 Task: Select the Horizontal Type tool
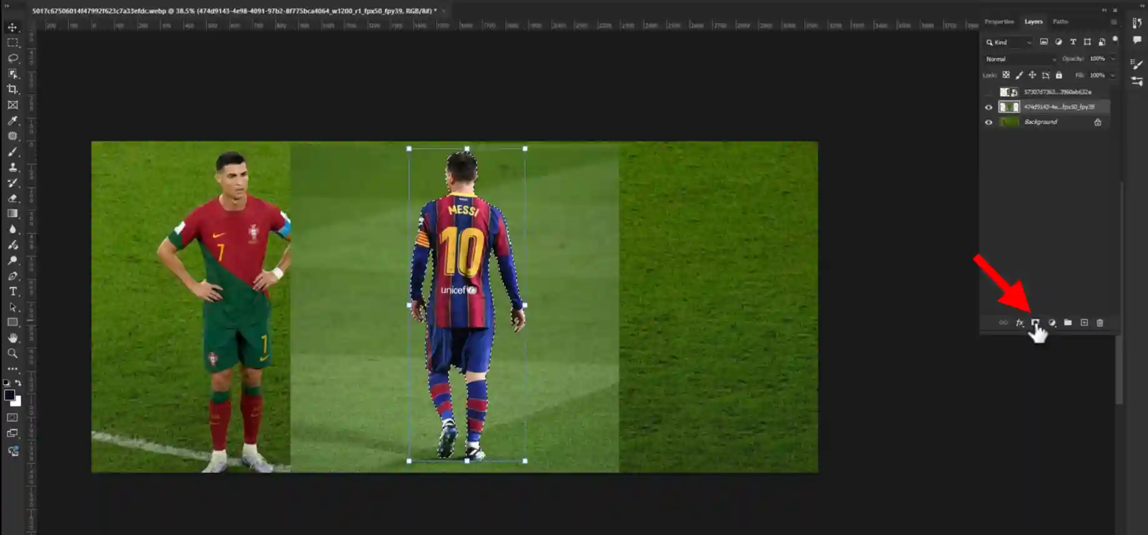click(x=12, y=291)
